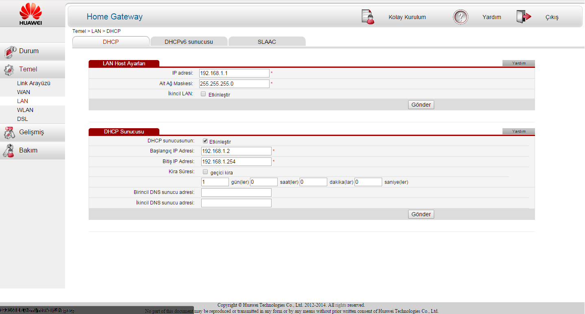
Task: Click the dakika(lar) lease field
Action: [313, 182]
